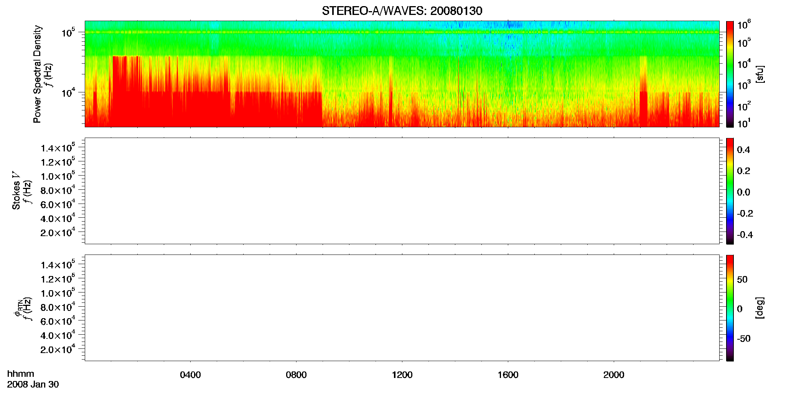Click inside the power spectral density spectrogram
Image resolution: width=804 pixels, height=414 pixels.
point(402,74)
